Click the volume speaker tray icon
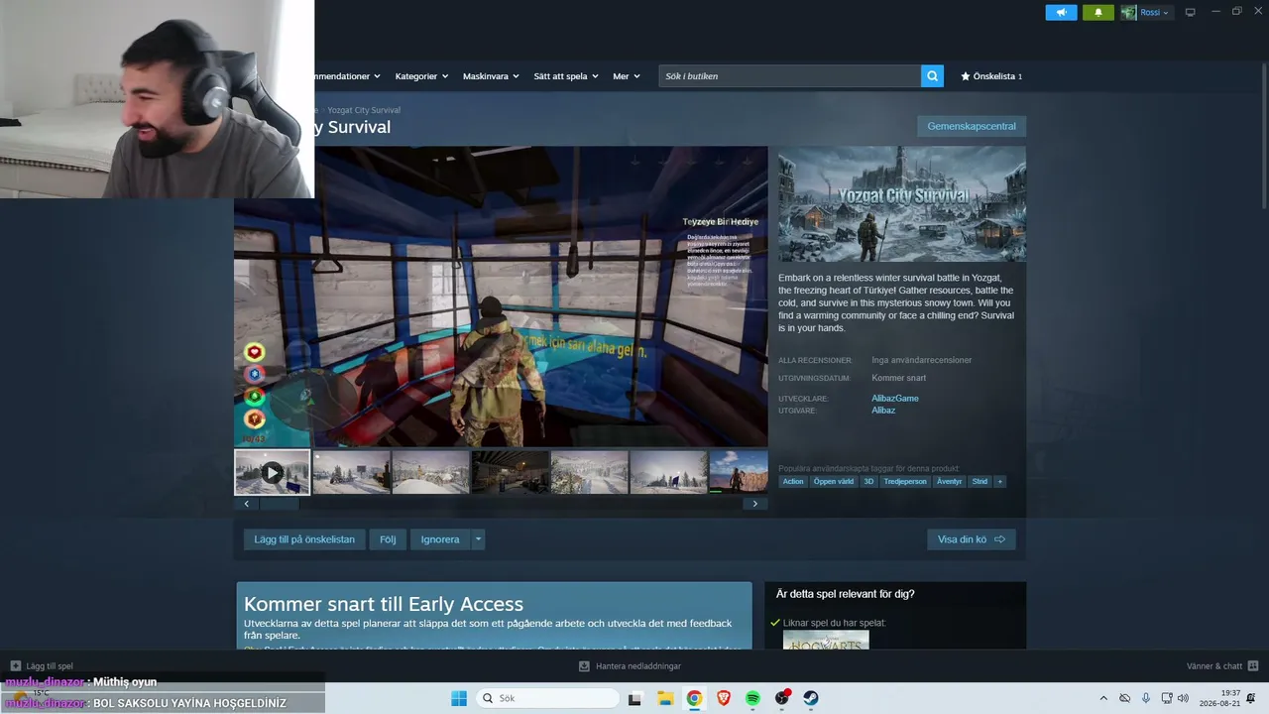Image resolution: width=1269 pixels, height=714 pixels. click(1184, 698)
